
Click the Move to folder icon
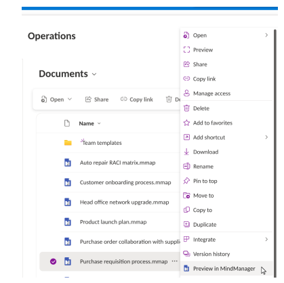pos(186,196)
